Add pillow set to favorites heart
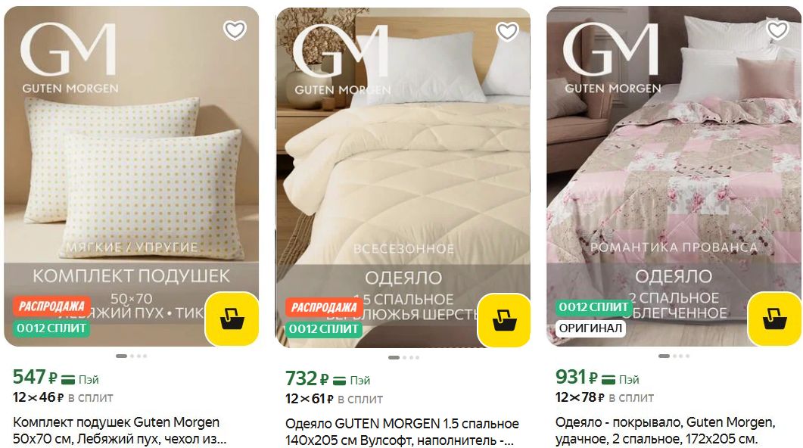 pyautogui.click(x=235, y=30)
